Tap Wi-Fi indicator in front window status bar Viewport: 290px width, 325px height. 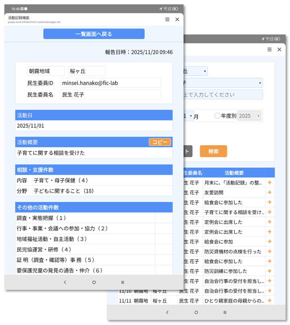coord(165,9)
